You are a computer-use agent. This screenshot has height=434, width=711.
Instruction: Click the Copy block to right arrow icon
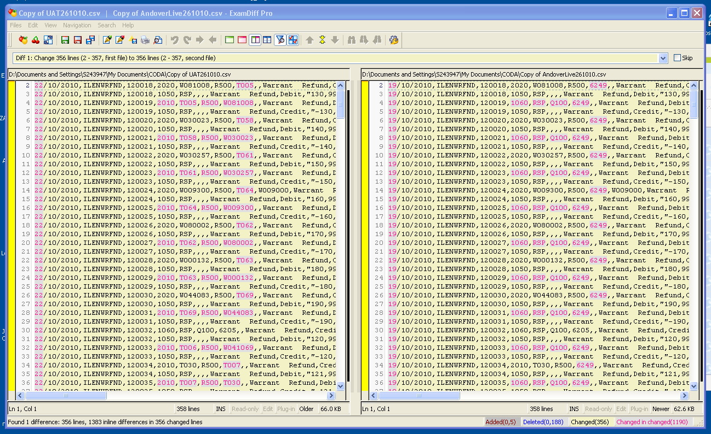pyautogui.click(x=200, y=40)
